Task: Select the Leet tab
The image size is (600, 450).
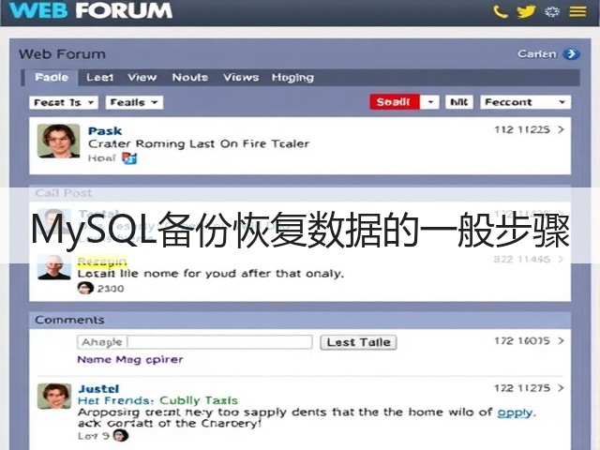Action: [x=99, y=77]
